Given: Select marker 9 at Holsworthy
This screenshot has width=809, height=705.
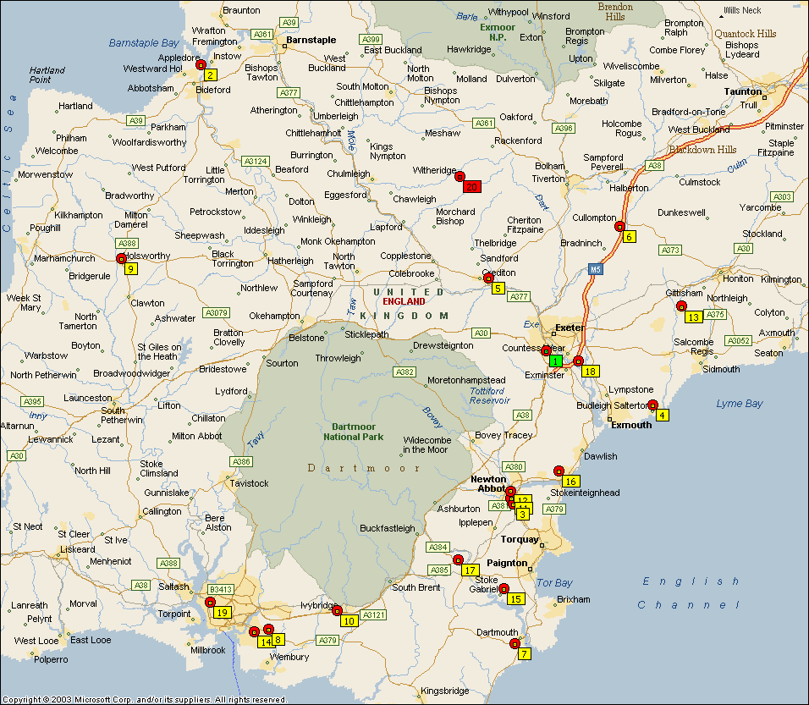Looking at the screenshot, I should pos(130,268).
